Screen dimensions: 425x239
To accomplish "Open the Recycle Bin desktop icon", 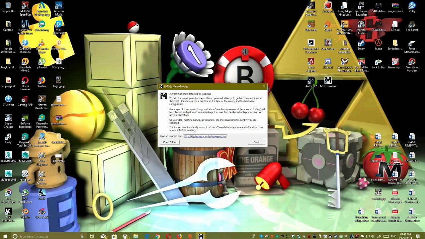I will [x=8, y=8].
